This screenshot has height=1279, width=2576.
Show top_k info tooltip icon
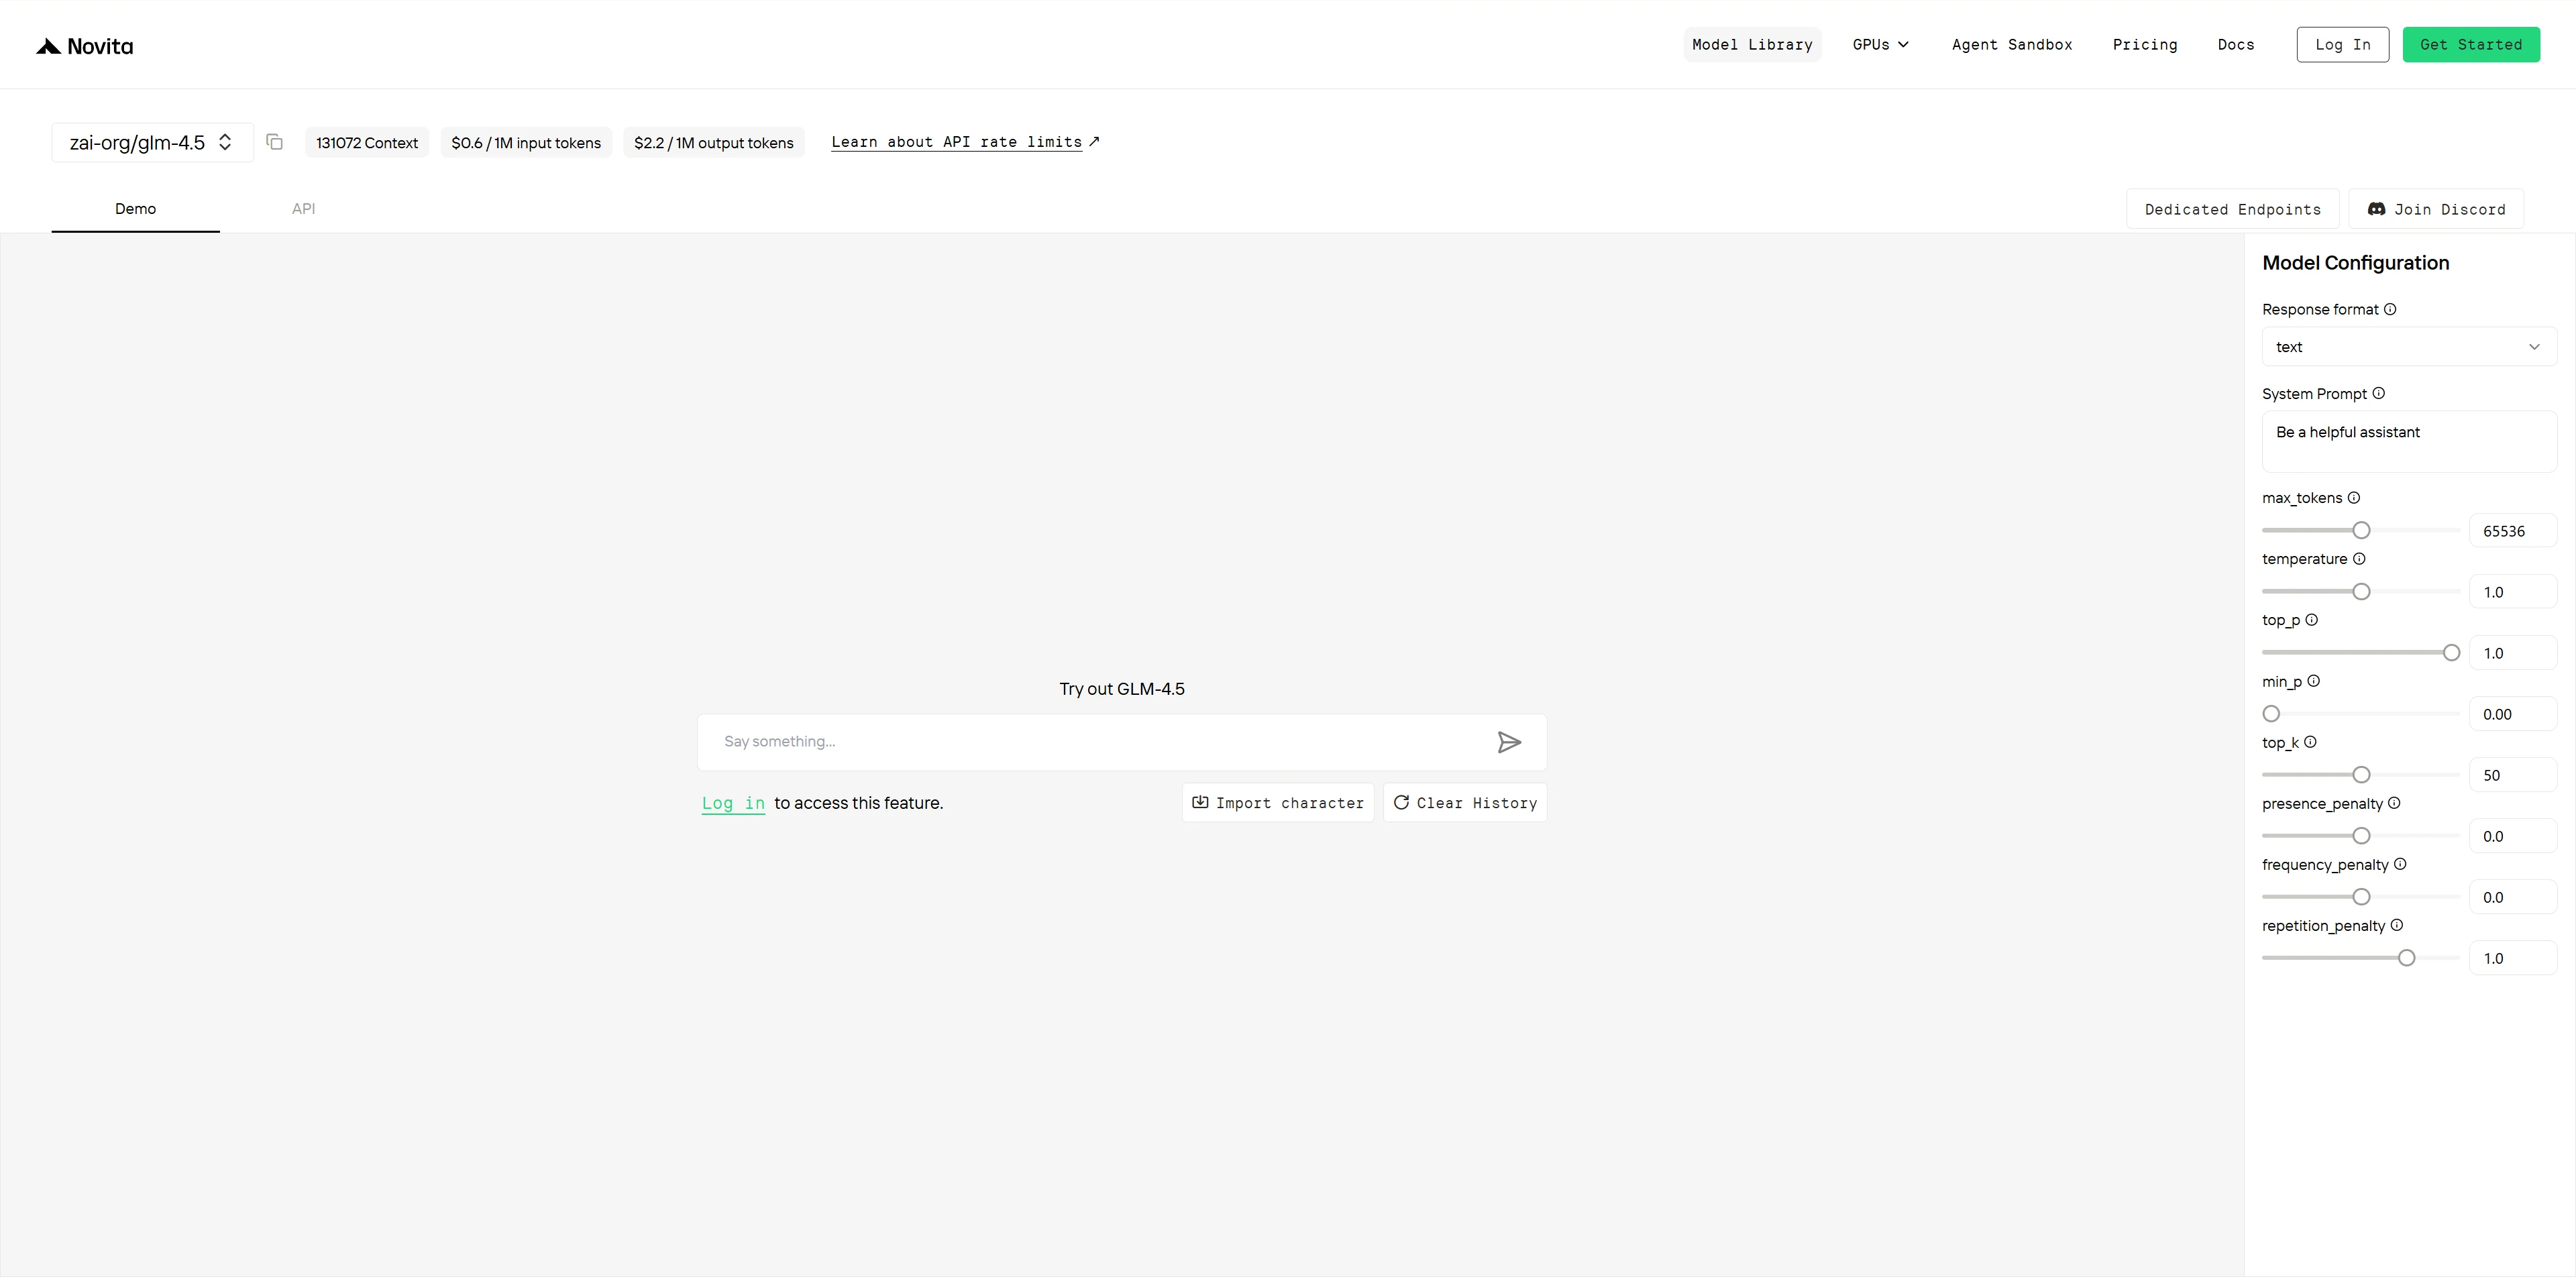(x=2310, y=742)
